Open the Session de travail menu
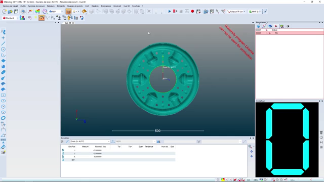This screenshot has height=182, width=324. [x=10, y=6]
